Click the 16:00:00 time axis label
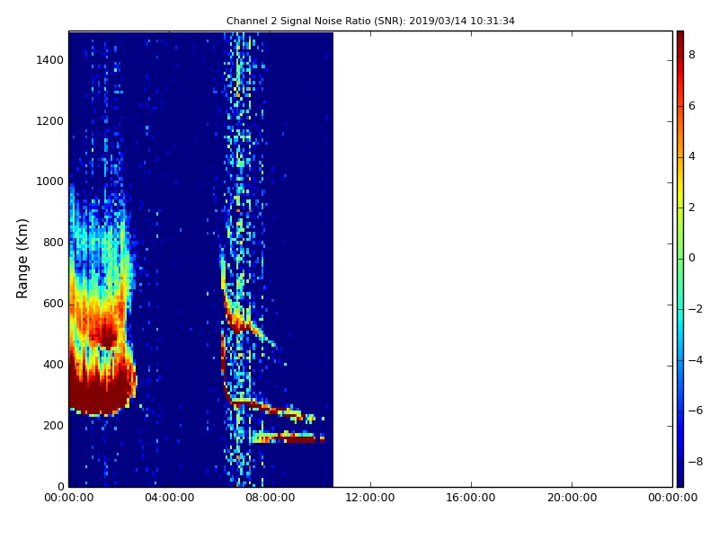Viewport: 719px width, 539px height. [x=471, y=498]
